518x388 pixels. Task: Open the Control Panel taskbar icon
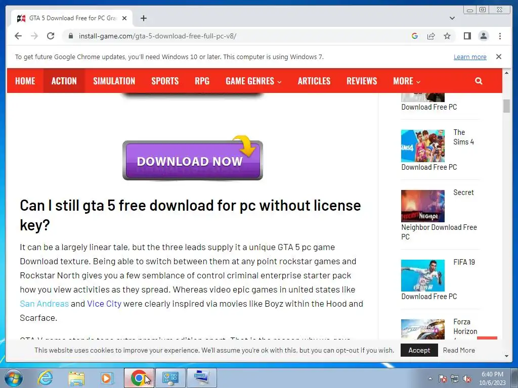[170, 378]
